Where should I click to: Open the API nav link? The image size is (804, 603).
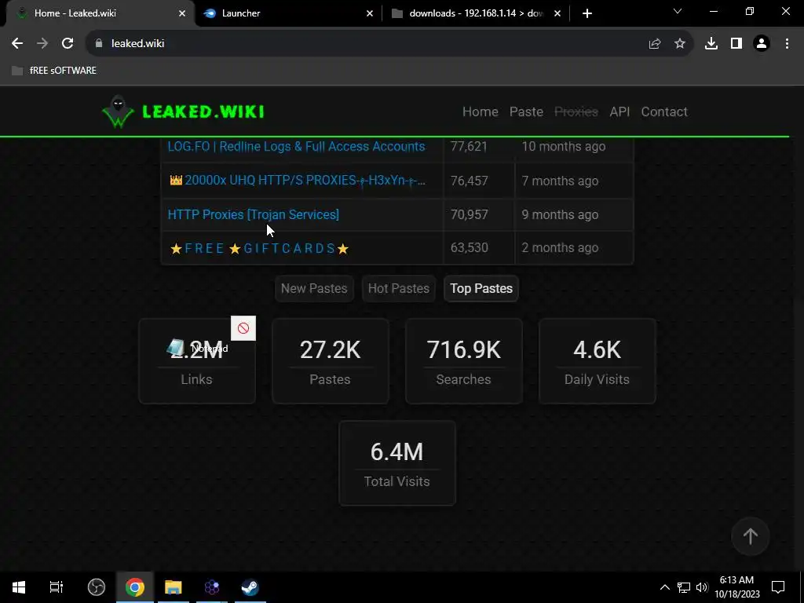coord(619,111)
